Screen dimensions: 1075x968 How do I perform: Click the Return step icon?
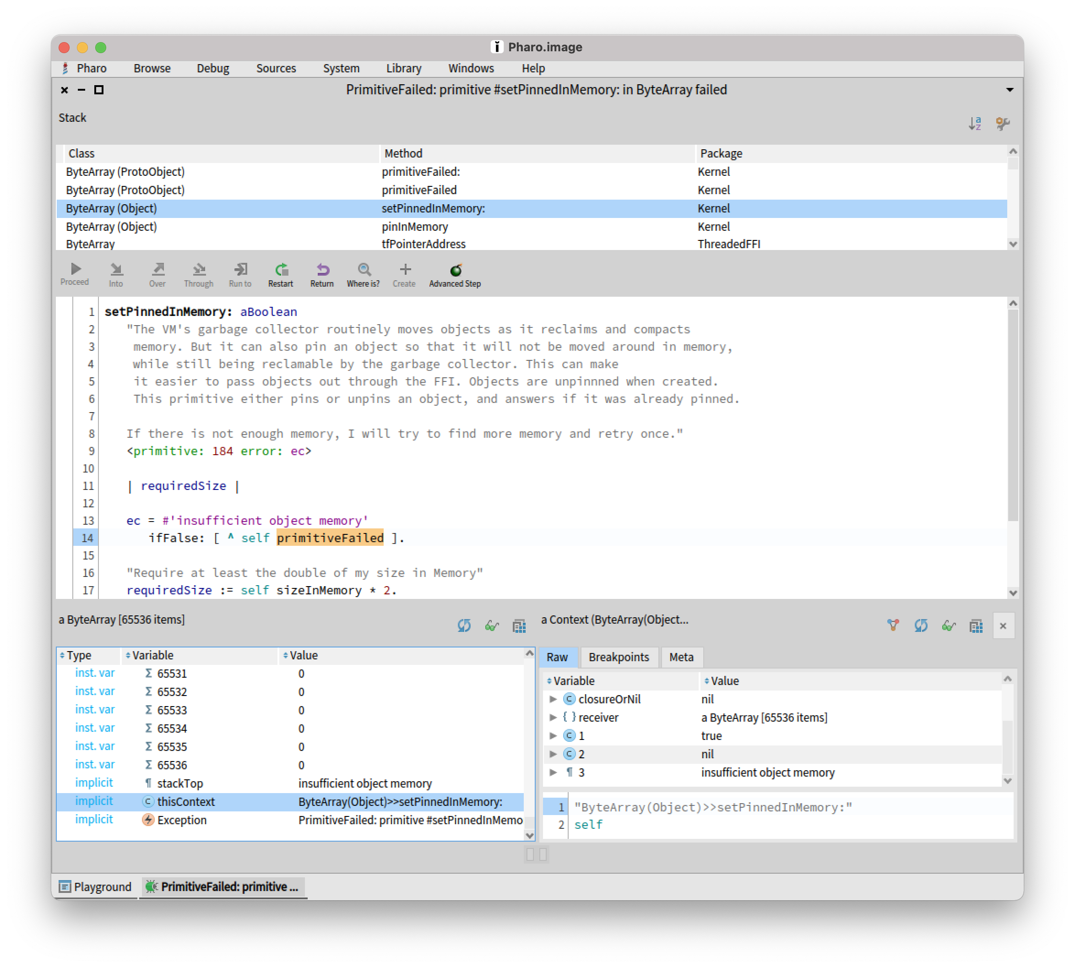[x=322, y=269]
